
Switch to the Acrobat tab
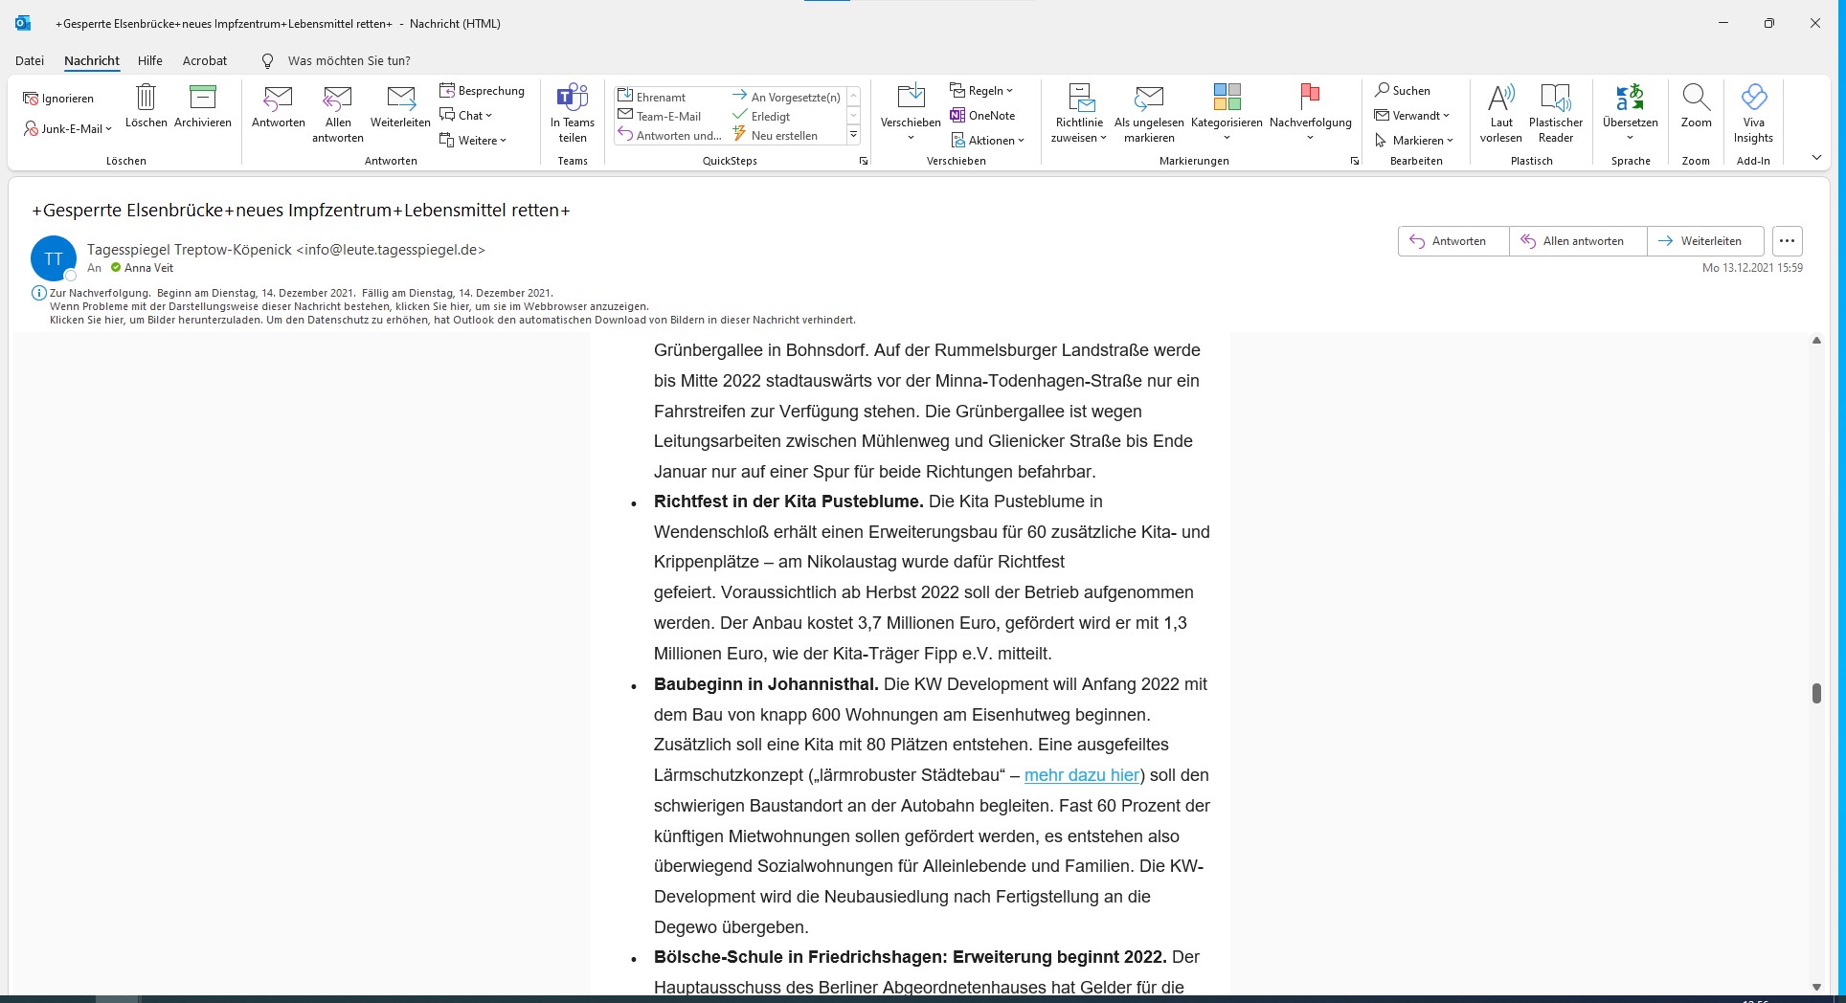[x=205, y=60]
